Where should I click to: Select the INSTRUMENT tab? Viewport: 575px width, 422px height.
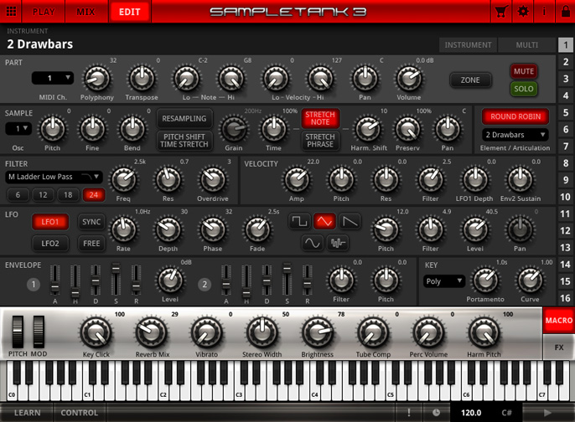[468, 44]
